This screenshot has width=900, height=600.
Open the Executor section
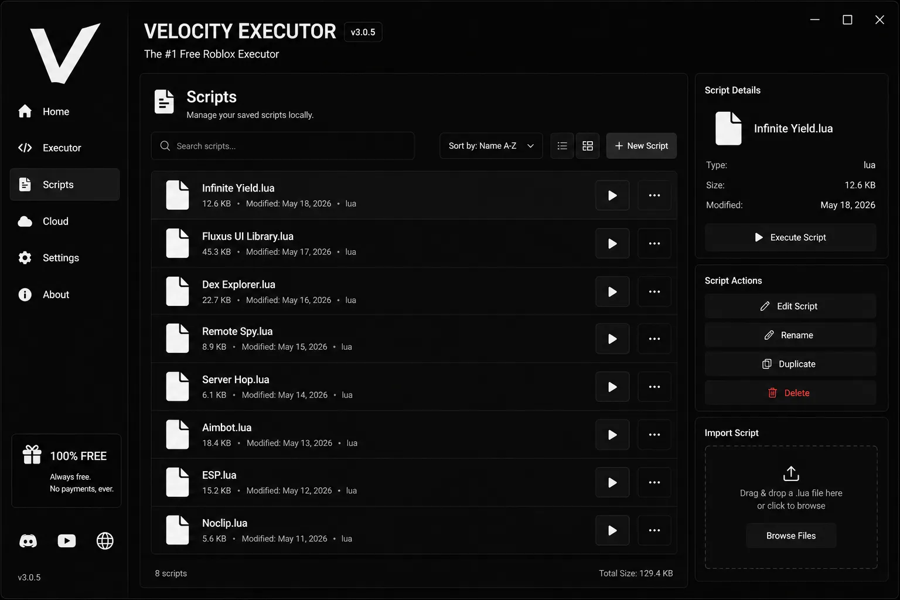click(65, 148)
